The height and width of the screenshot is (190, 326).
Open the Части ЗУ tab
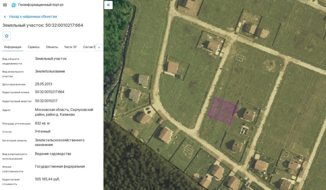pyautogui.click(x=70, y=47)
